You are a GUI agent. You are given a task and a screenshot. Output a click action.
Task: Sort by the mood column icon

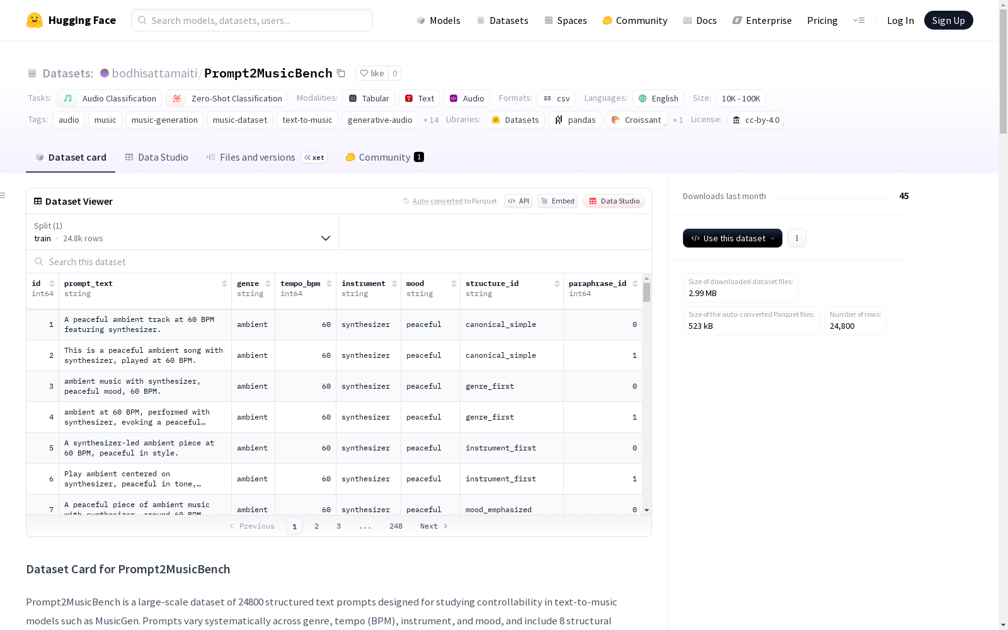click(x=454, y=283)
